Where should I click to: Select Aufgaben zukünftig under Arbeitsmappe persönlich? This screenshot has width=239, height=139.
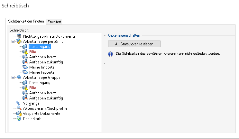tap(46, 62)
